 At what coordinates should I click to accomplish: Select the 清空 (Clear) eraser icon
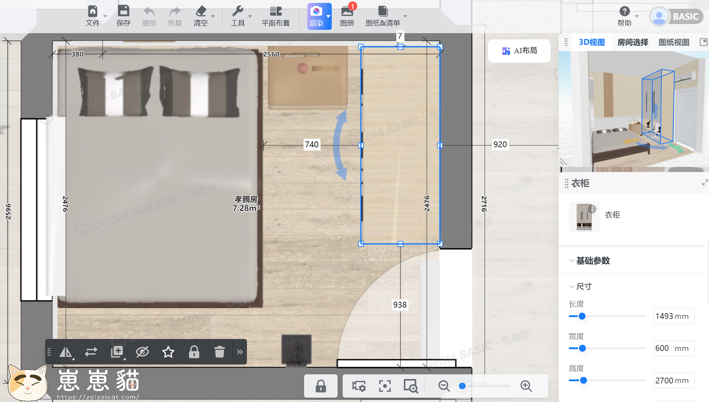tap(201, 11)
